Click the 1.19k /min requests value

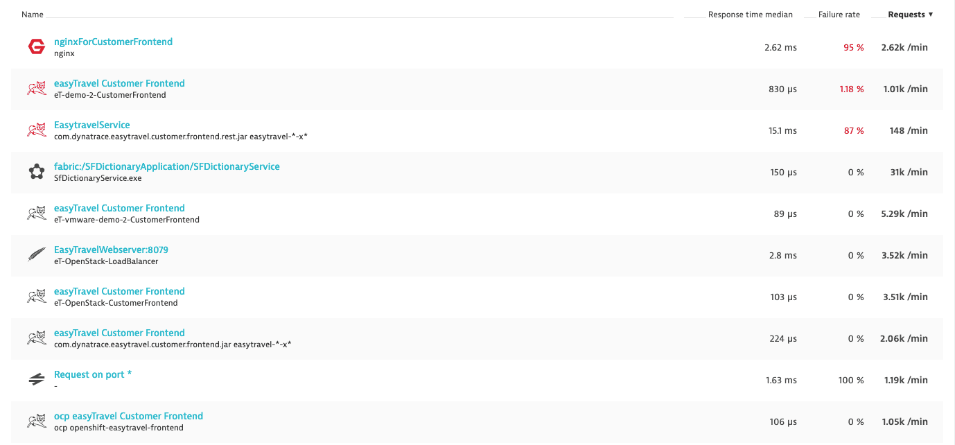coord(905,380)
